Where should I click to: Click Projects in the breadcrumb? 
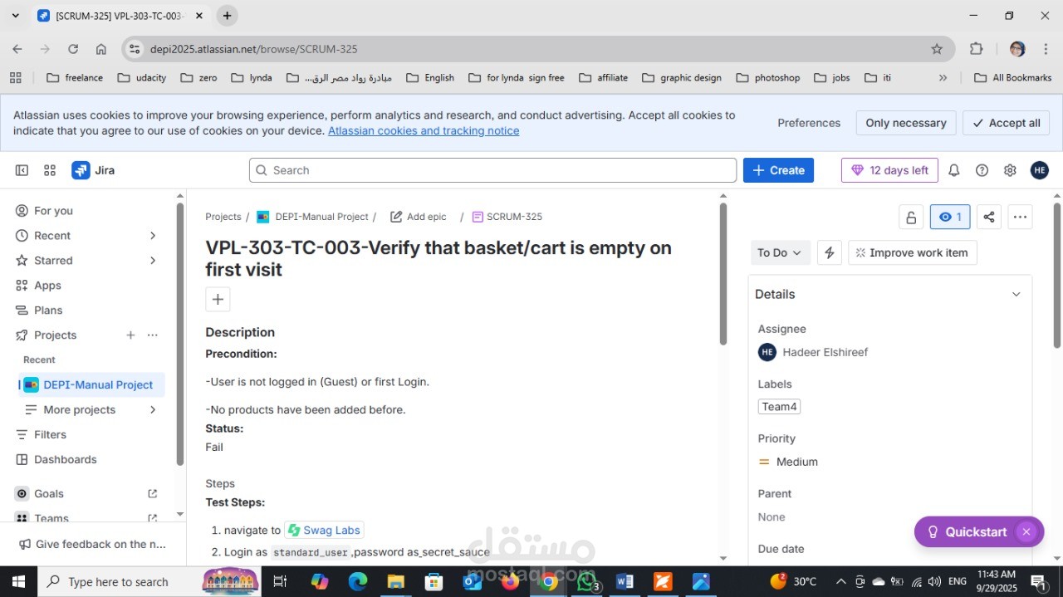pyautogui.click(x=223, y=217)
